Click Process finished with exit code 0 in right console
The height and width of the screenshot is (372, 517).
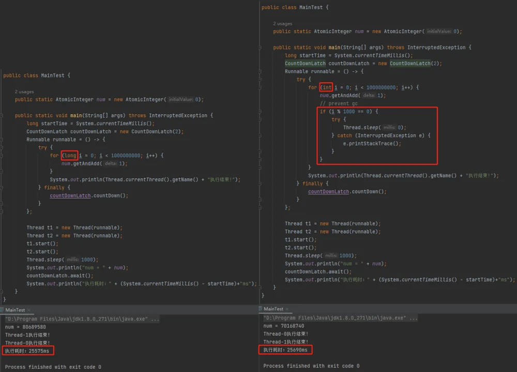(311, 366)
